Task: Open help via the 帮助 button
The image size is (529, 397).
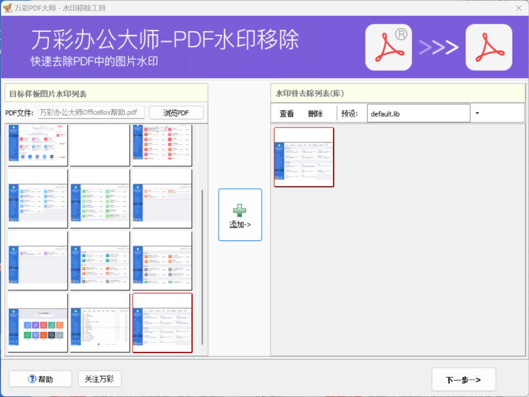Action: 39,379
